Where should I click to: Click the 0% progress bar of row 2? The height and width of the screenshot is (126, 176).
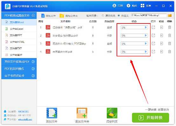click(134, 36)
